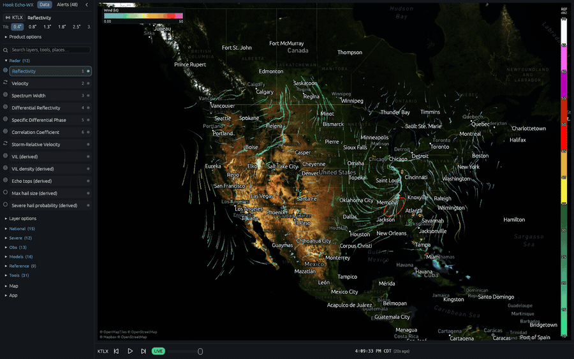574x359 pixels.
Task: Collapse the sidebar with the chevron icon
Action: tap(87, 4)
